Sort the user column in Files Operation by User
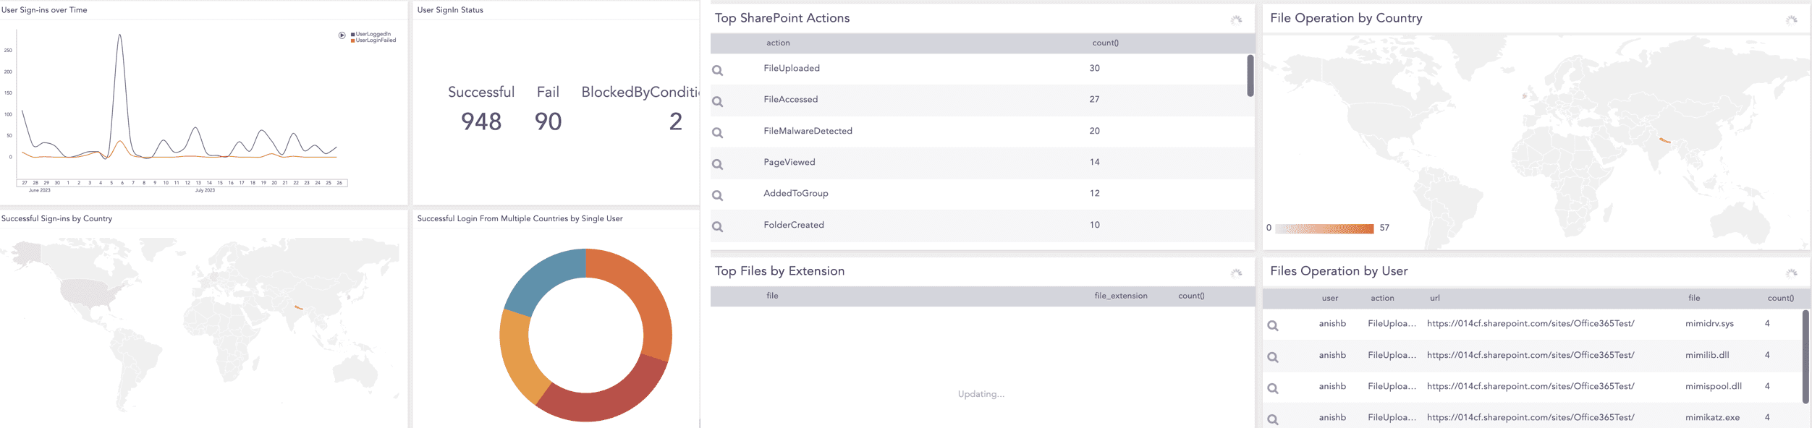The width and height of the screenshot is (1812, 428). (x=1329, y=297)
